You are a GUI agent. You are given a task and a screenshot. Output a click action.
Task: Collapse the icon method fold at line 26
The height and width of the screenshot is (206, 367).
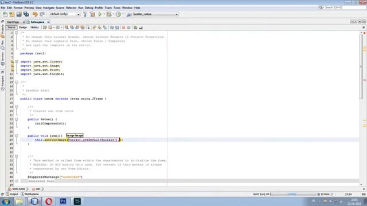click(x=17, y=136)
